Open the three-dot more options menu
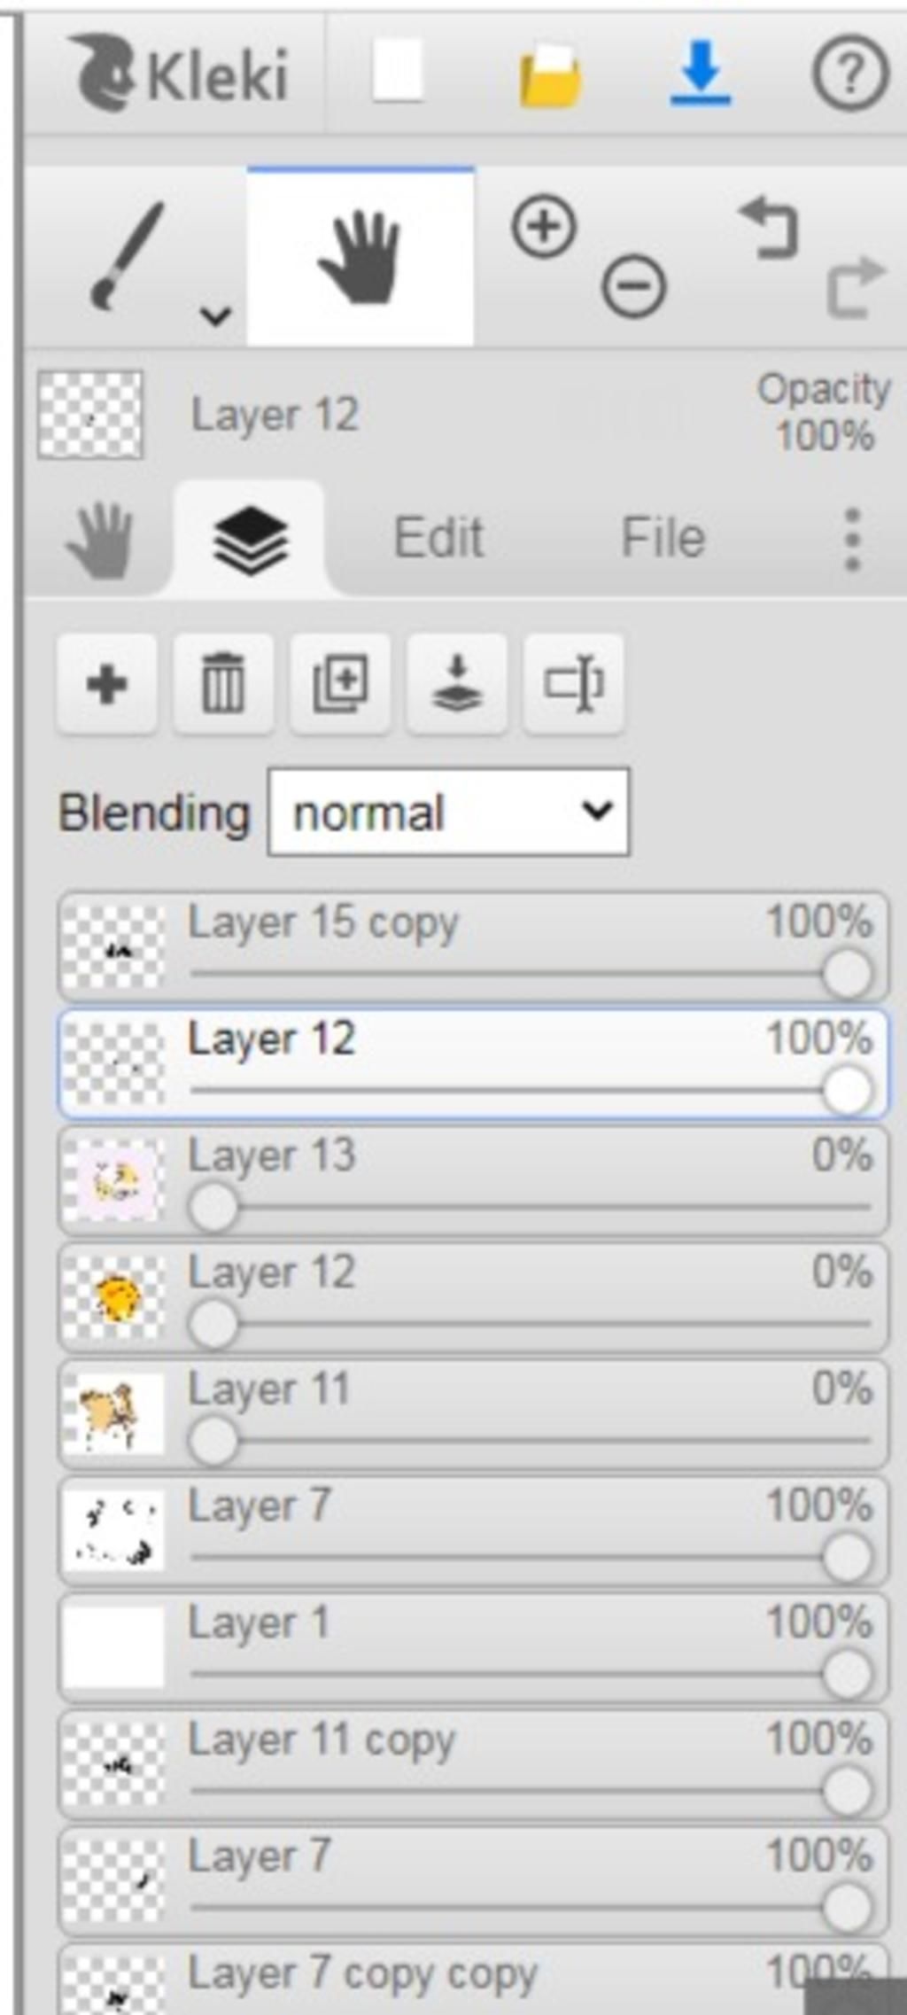The width and height of the screenshot is (907, 2015). (852, 539)
